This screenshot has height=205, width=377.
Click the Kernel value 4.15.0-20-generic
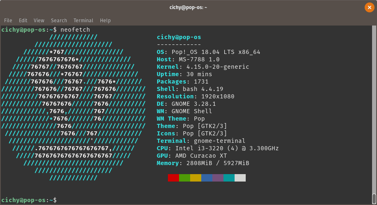(218, 67)
